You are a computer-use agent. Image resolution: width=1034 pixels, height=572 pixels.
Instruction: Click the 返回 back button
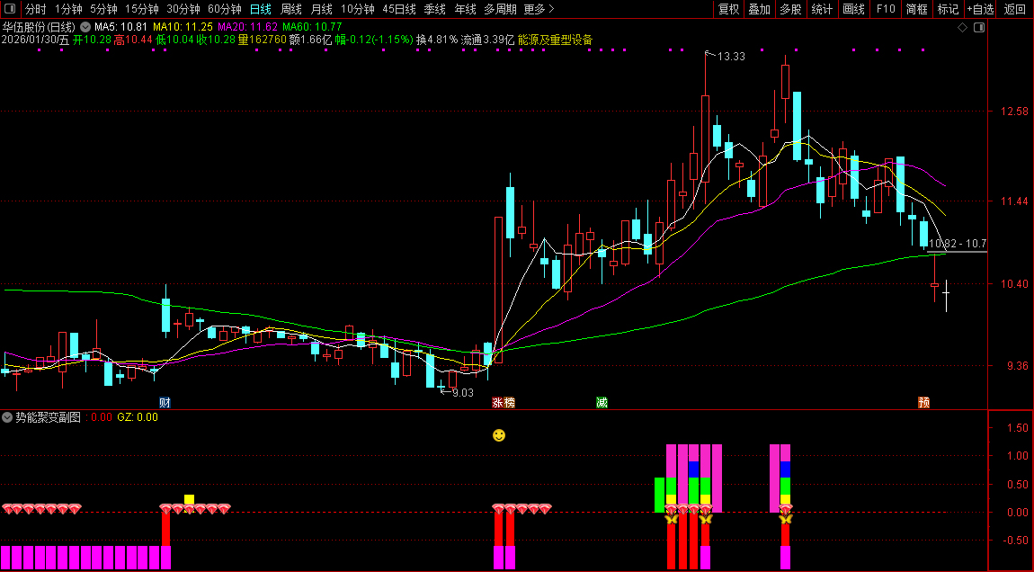(1015, 9)
